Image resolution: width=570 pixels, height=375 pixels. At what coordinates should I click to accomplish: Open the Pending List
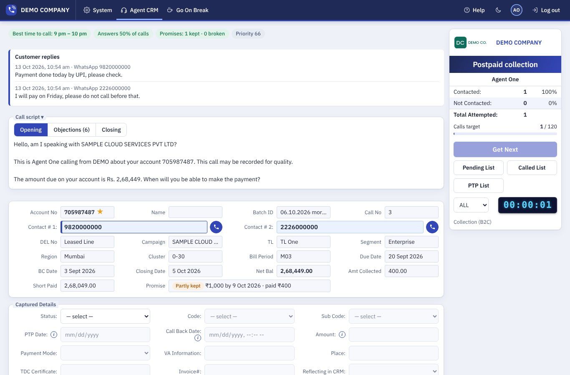[x=479, y=167]
